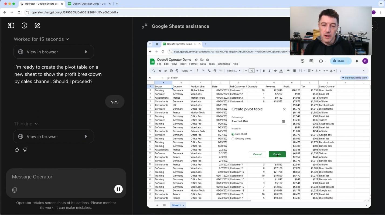Pause the Operator task

coord(118,189)
